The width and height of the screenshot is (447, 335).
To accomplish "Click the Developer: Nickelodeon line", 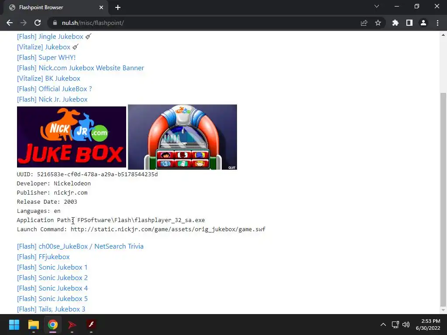I will [x=54, y=184].
